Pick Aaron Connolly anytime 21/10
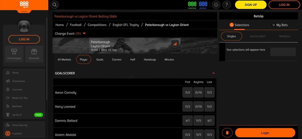The width and height of the screenshot is (302, 139). click(x=199, y=92)
